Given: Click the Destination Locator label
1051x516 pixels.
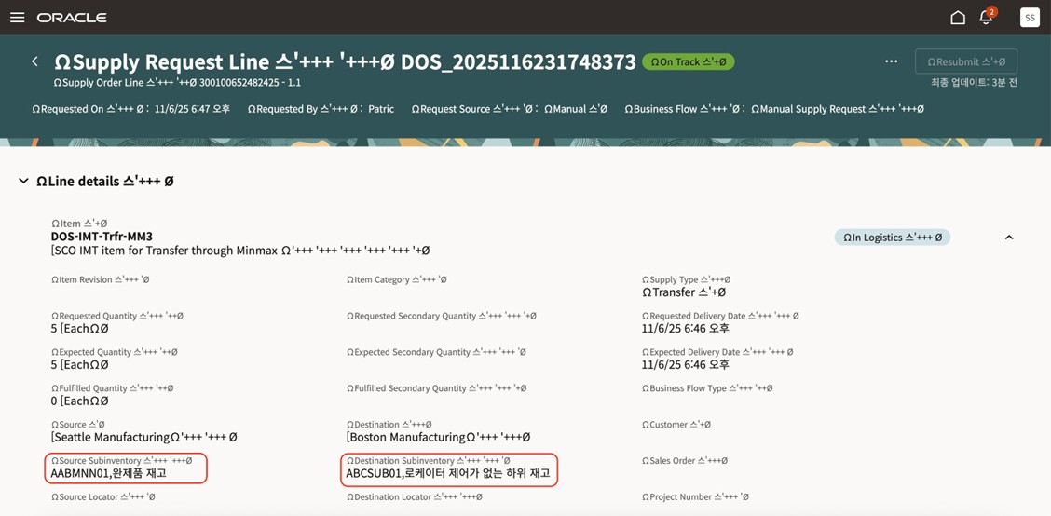Looking at the screenshot, I should pyautogui.click(x=415, y=496).
